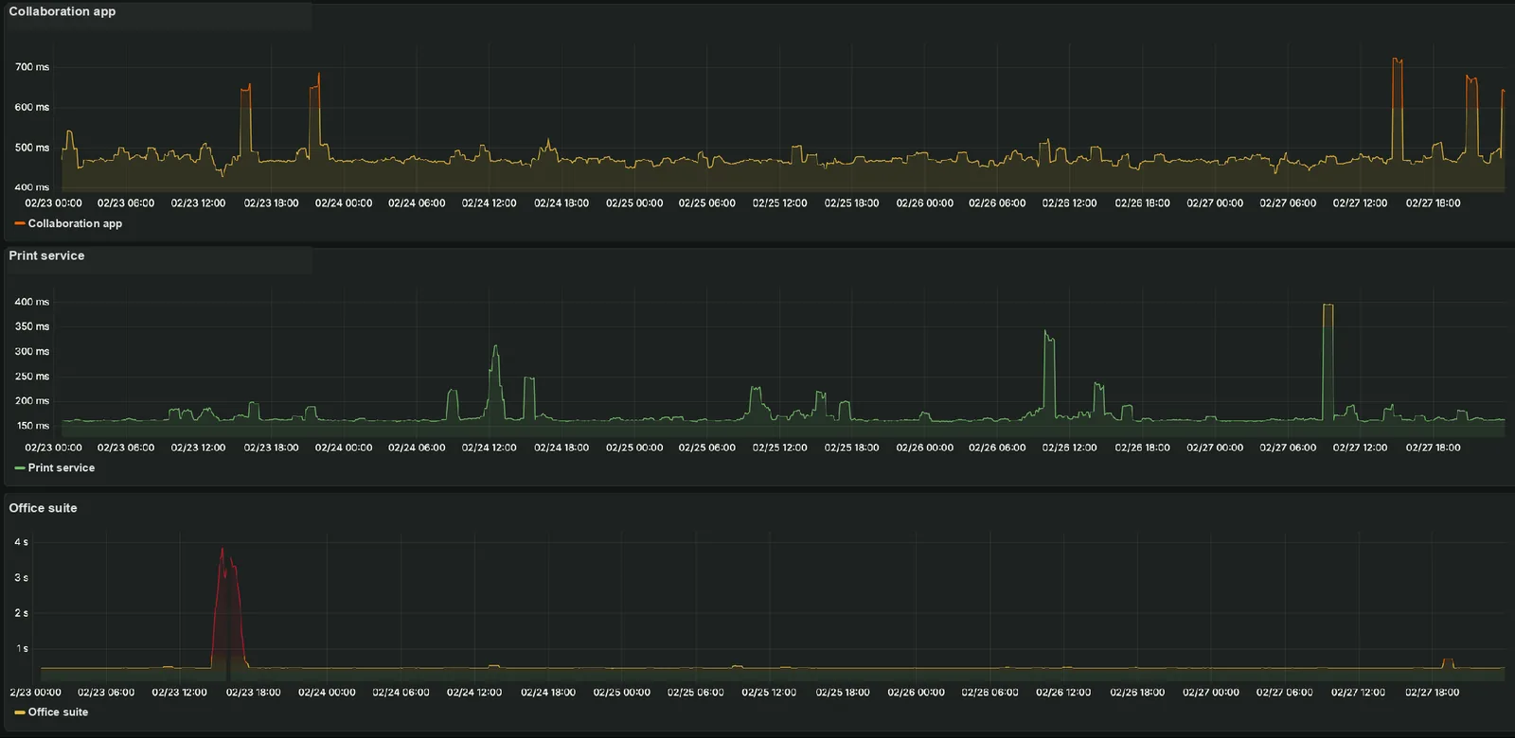Screen dimensions: 1515x738
Task: Click the 2 s axis label
Action: 21,613
